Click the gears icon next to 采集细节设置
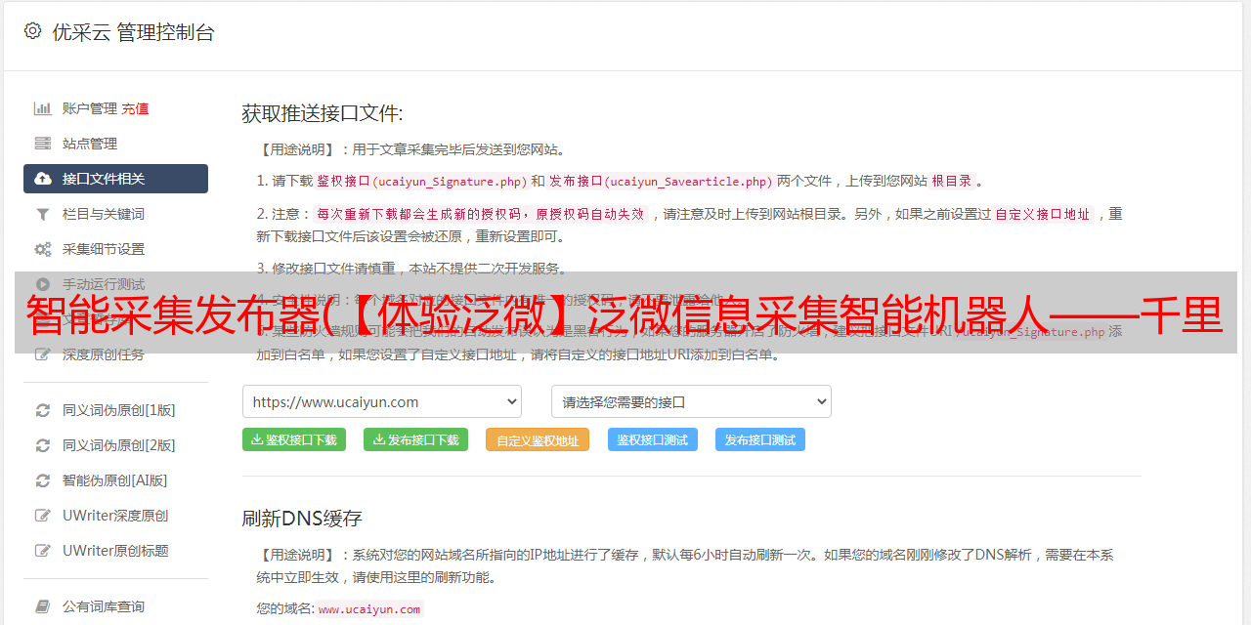Viewport: 1251px width, 625px height. pyautogui.click(x=43, y=249)
